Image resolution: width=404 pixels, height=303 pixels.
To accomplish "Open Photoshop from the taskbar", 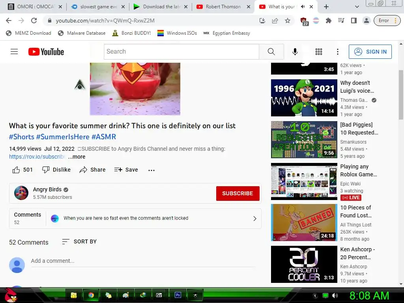I will (x=178, y=295).
